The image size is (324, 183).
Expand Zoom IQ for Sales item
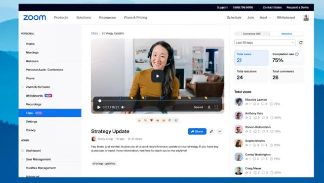click(22, 87)
